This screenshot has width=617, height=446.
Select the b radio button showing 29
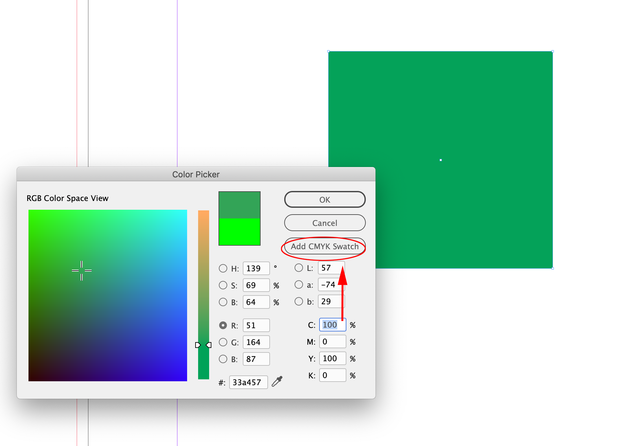(299, 301)
